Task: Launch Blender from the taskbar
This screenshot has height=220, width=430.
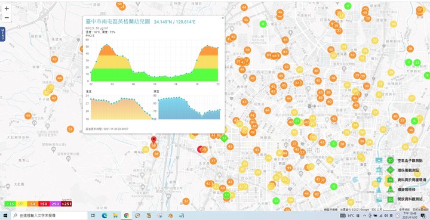Action: [171, 216]
